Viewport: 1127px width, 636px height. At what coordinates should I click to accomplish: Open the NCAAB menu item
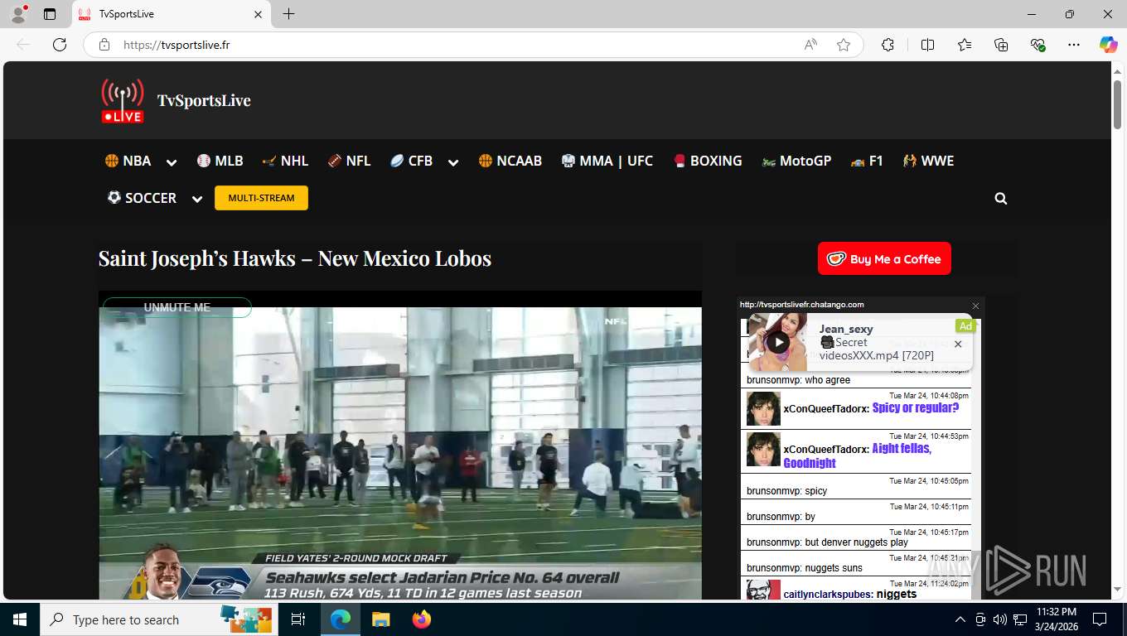click(510, 161)
